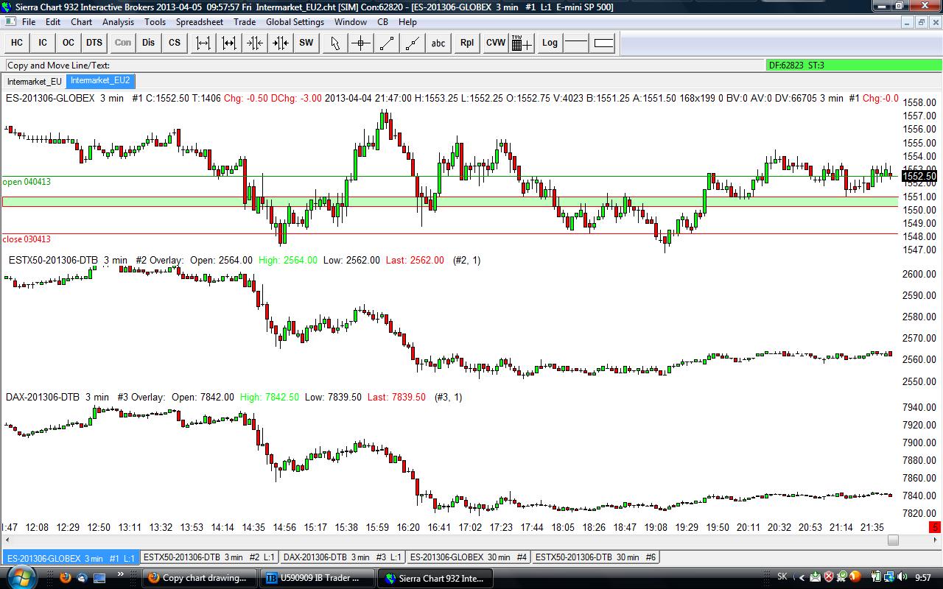
Task: Click the Con connect button
Action: pos(123,43)
